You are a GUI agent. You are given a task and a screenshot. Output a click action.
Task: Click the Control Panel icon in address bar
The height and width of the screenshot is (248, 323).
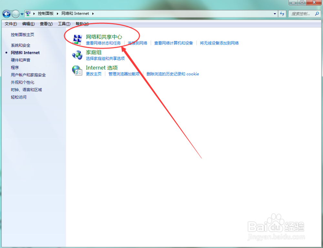[x=28, y=14]
